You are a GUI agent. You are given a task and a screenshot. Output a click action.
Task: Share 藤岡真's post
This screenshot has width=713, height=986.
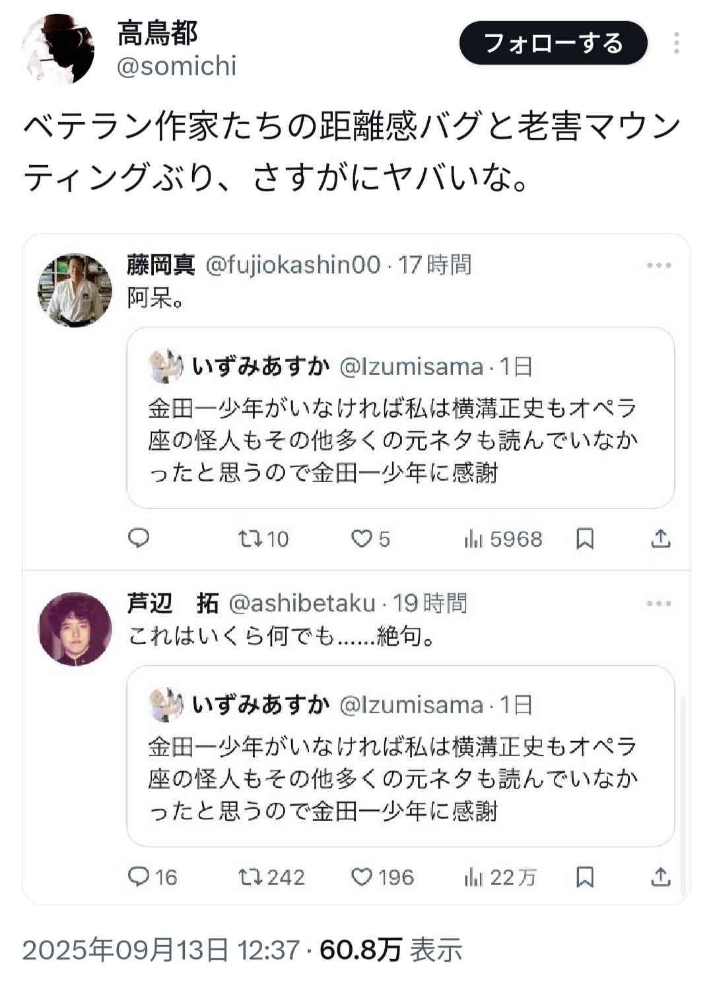[x=660, y=539]
